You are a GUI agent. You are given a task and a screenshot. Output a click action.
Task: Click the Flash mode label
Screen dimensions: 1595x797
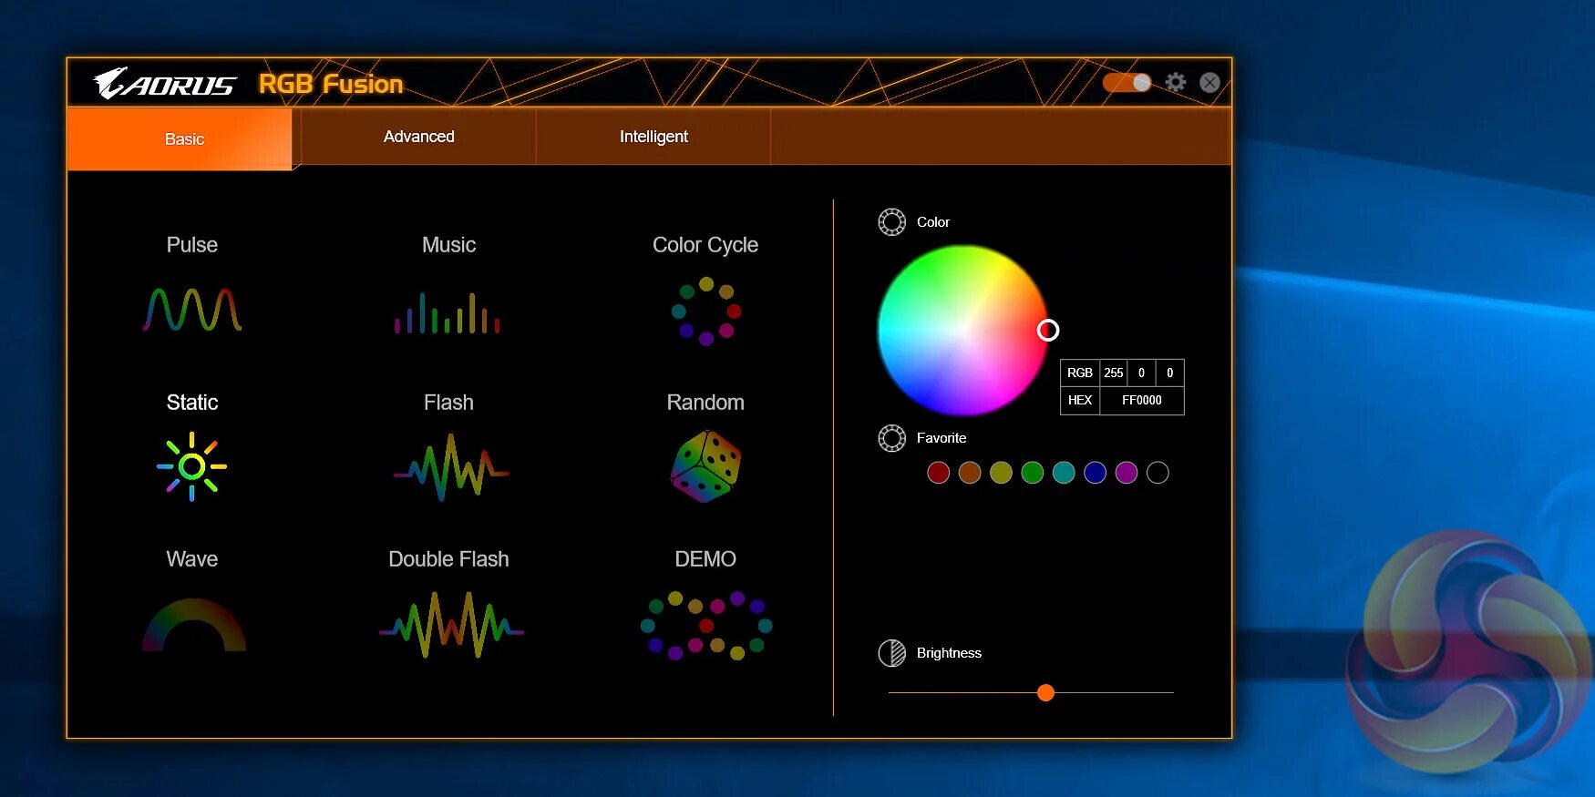[x=448, y=403]
